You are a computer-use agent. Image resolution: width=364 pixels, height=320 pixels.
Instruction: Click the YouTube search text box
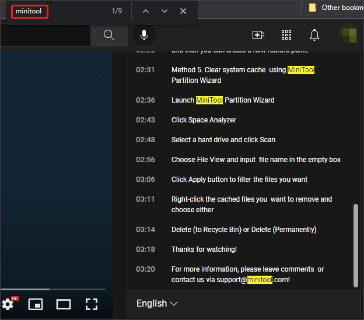point(45,35)
